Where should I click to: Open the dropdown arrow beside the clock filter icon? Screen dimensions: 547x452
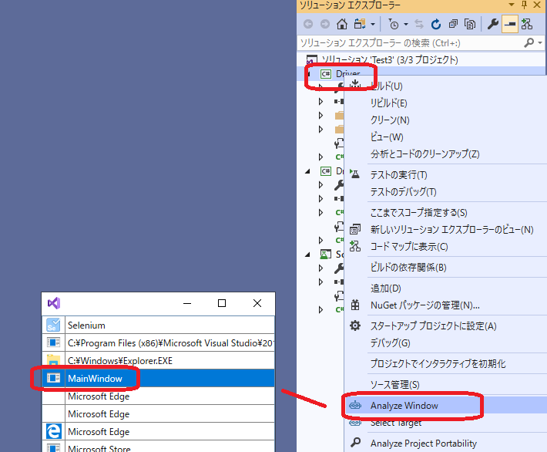pos(406,25)
